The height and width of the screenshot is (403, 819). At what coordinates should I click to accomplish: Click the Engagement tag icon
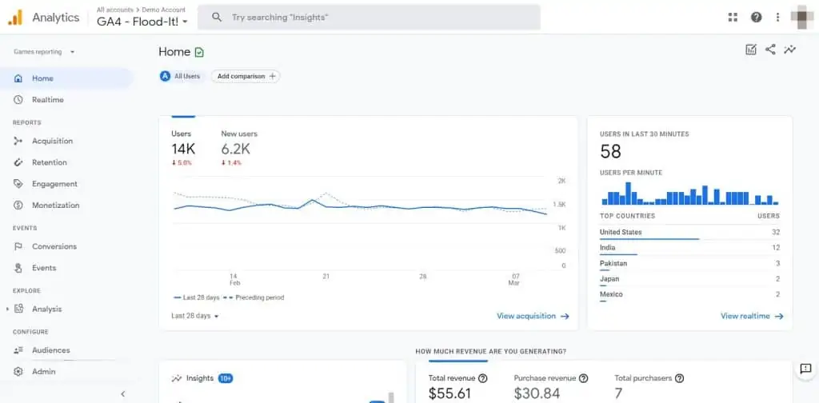(x=18, y=184)
